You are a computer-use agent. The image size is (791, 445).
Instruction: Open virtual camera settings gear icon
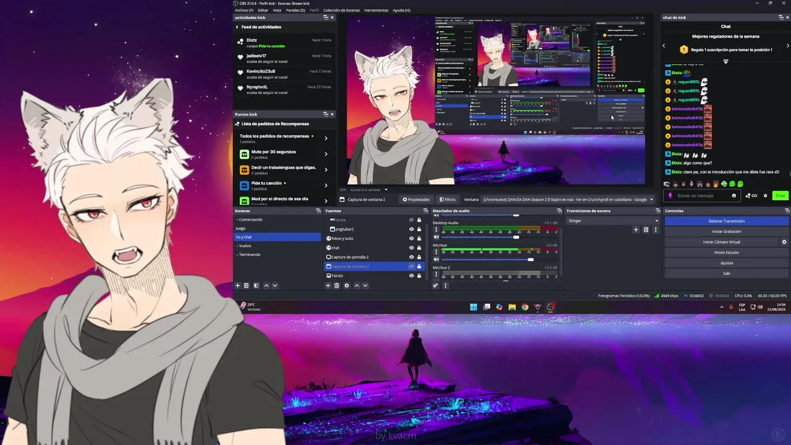[x=784, y=242]
